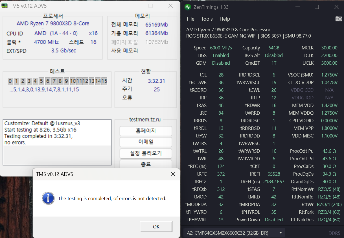
Task: Click the MEM VPP value 1.8000V
Action: [x=329, y=128]
